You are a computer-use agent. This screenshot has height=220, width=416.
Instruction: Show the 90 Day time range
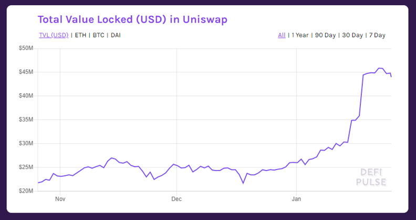click(x=325, y=35)
